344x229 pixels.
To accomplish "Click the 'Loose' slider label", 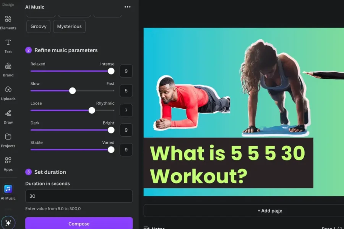I will pos(36,103).
